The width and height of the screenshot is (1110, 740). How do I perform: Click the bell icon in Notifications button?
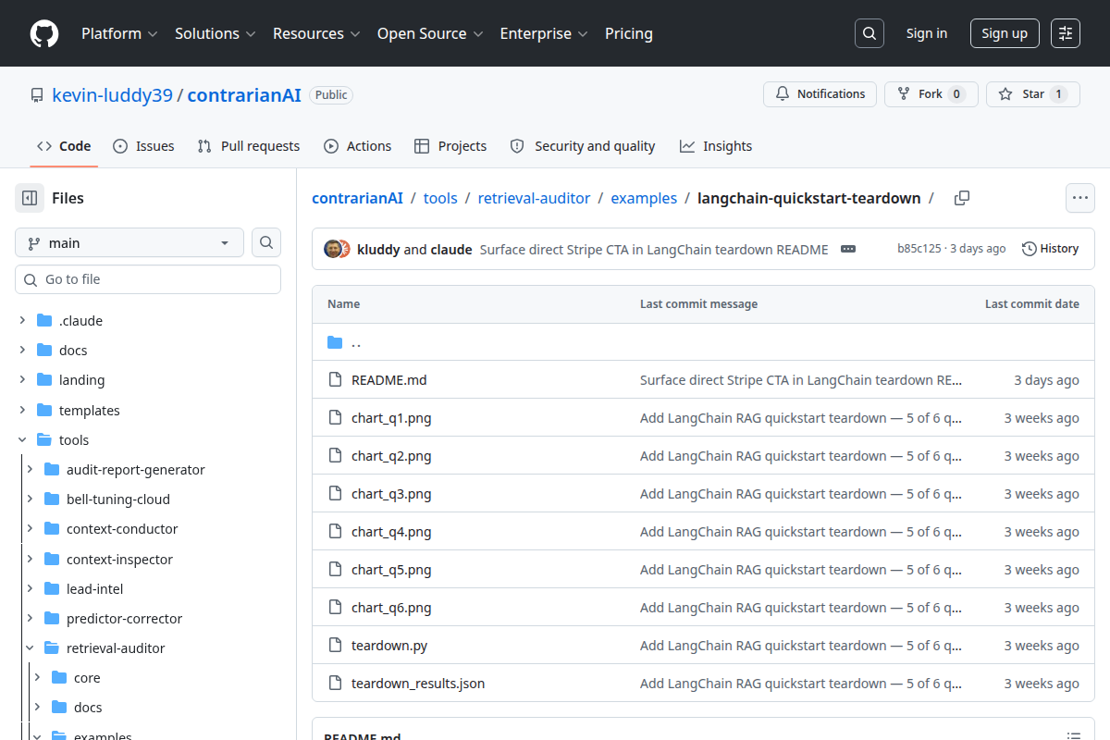(783, 94)
